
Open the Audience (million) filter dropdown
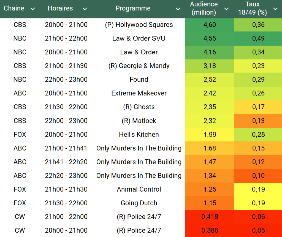[x=226, y=9]
